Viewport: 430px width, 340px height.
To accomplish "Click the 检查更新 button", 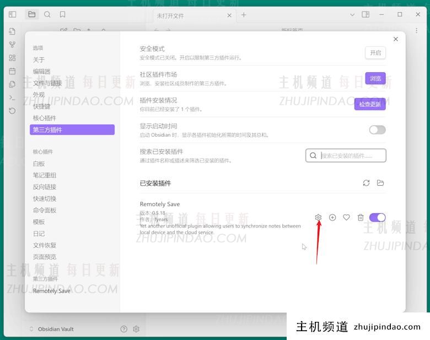I will [x=370, y=104].
